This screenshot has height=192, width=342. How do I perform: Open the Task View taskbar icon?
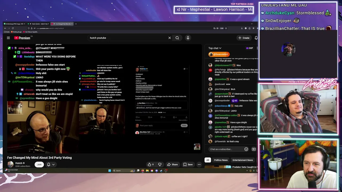[x=138, y=170]
